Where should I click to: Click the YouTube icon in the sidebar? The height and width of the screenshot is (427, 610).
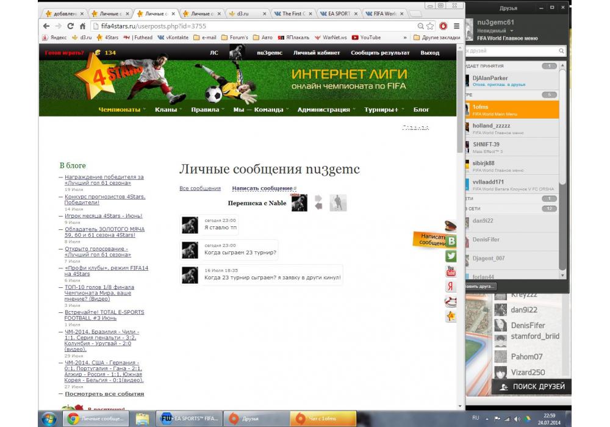(x=451, y=271)
